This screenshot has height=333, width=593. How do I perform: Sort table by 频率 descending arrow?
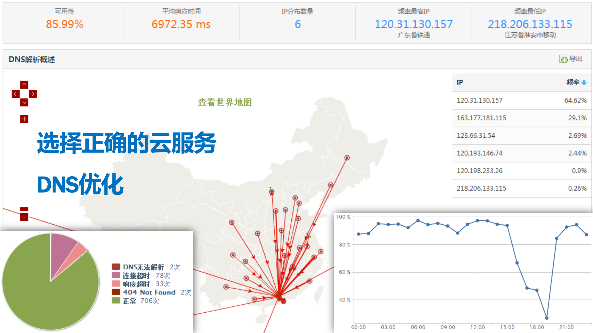(x=584, y=83)
